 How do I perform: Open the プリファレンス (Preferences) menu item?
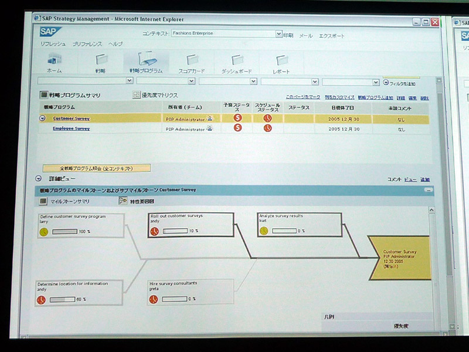click(x=87, y=44)
